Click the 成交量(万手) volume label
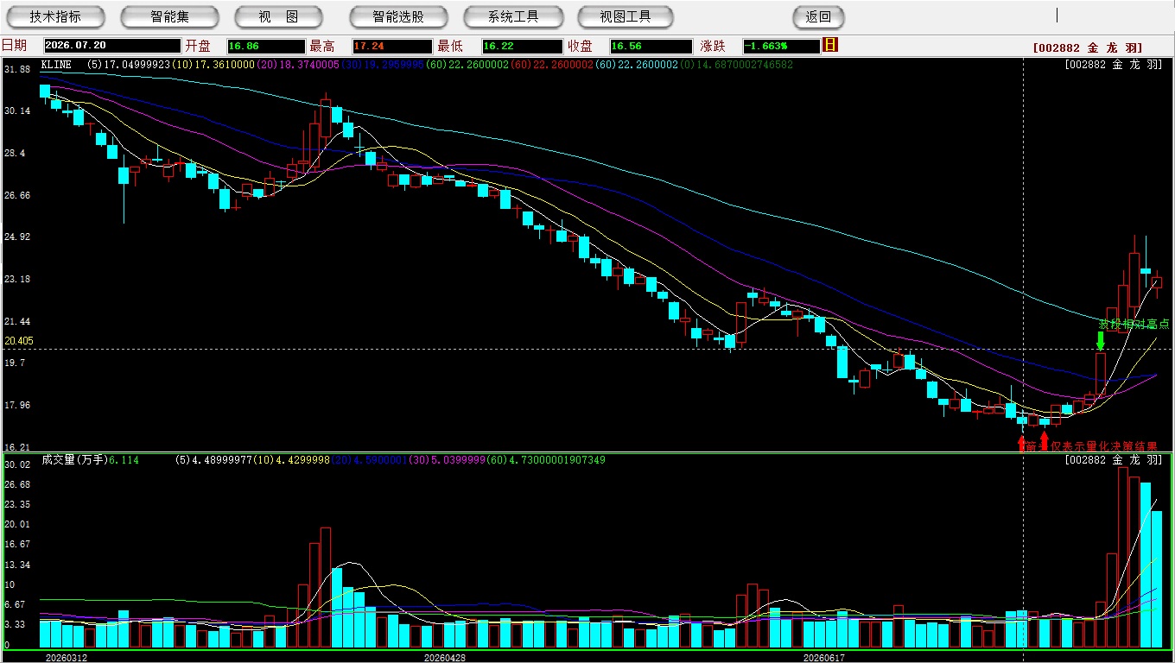Screen dimensions: 1175x663 tap(74, 460)
